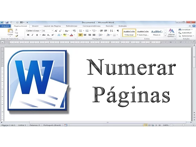196x147 pixels.
Task: Toggle show paragraph marks pilcrow
Action: pyautogui.click(x=118, y=31)
